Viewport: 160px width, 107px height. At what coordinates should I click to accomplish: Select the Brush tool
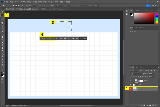[2, 34]
